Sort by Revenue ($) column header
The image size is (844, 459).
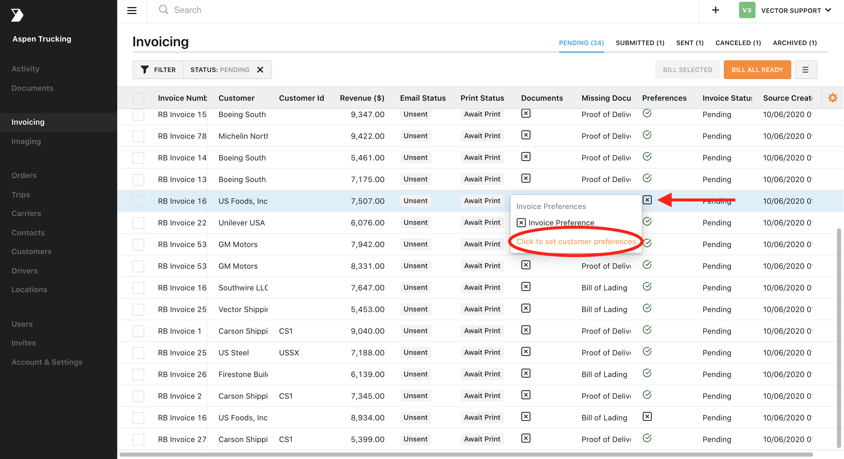[x=362, y=98]
